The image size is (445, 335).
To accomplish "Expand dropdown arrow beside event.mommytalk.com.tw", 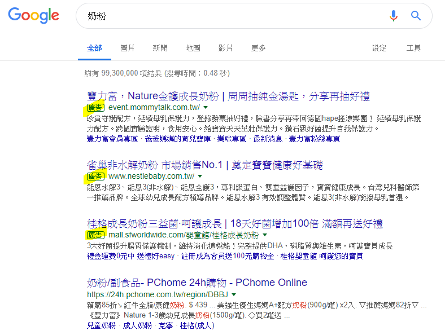I will (206, 107).
